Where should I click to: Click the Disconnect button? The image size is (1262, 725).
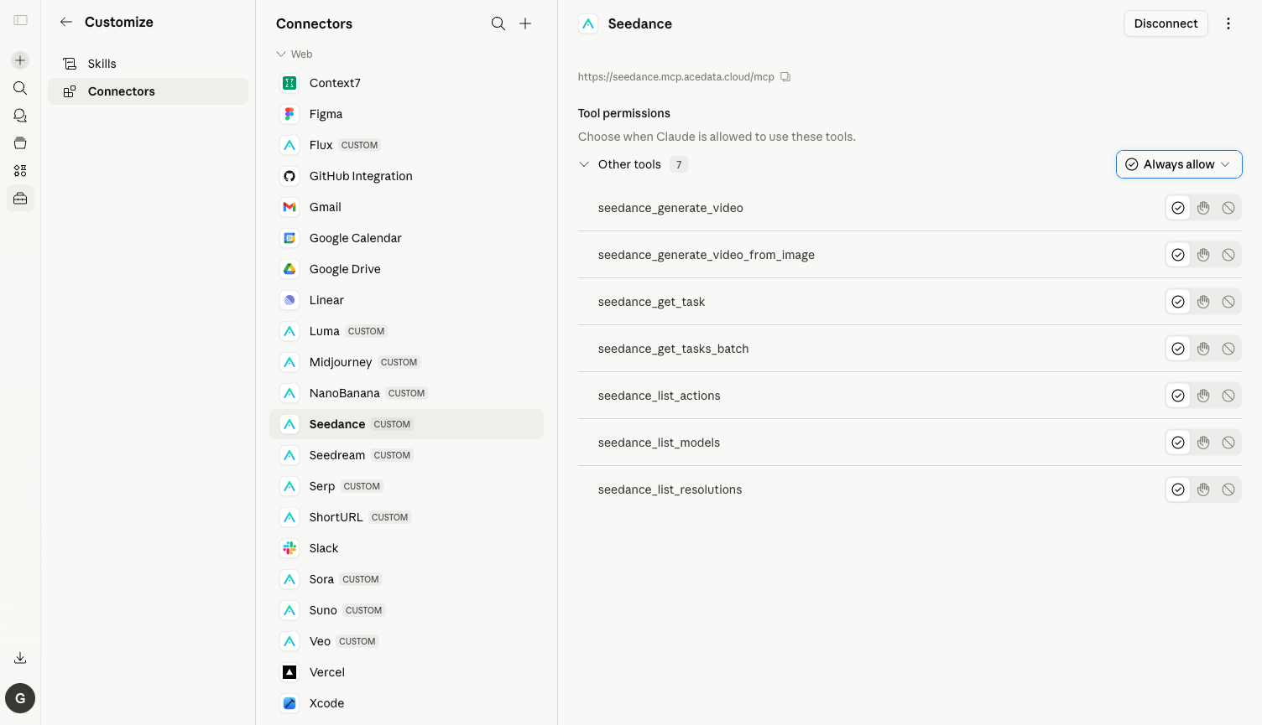tap(1166, 23)
